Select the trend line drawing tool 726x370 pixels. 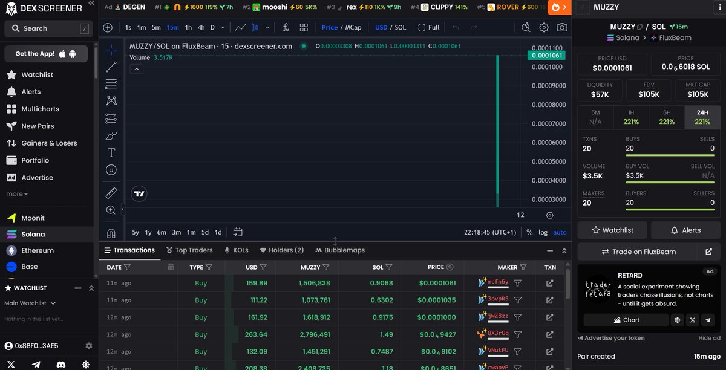(111, 67)
